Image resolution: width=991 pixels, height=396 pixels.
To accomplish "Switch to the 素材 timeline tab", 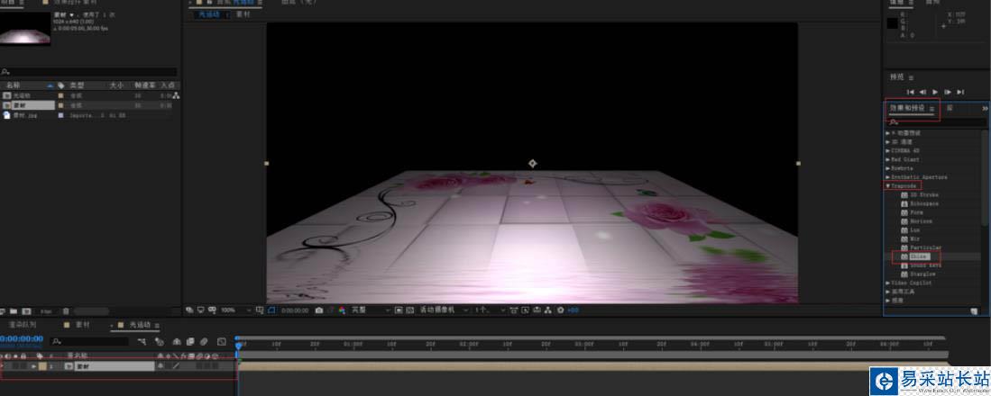I will pyautogui.click(x=82, y=325).
